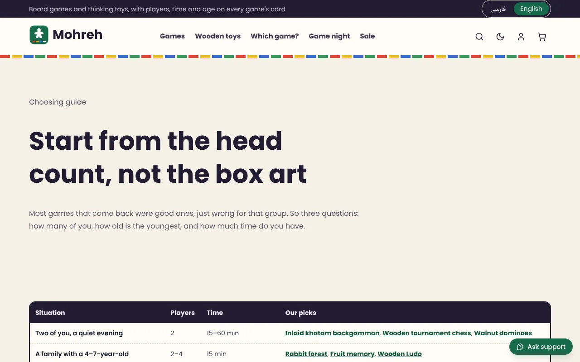Open the user account icon
Screen dimensions: 580x362
point(521,37)
